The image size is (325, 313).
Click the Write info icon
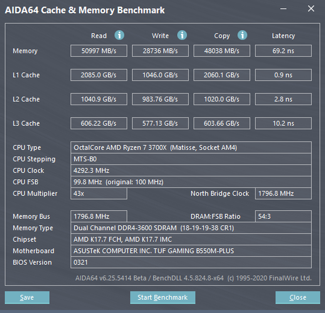[182, 35]
